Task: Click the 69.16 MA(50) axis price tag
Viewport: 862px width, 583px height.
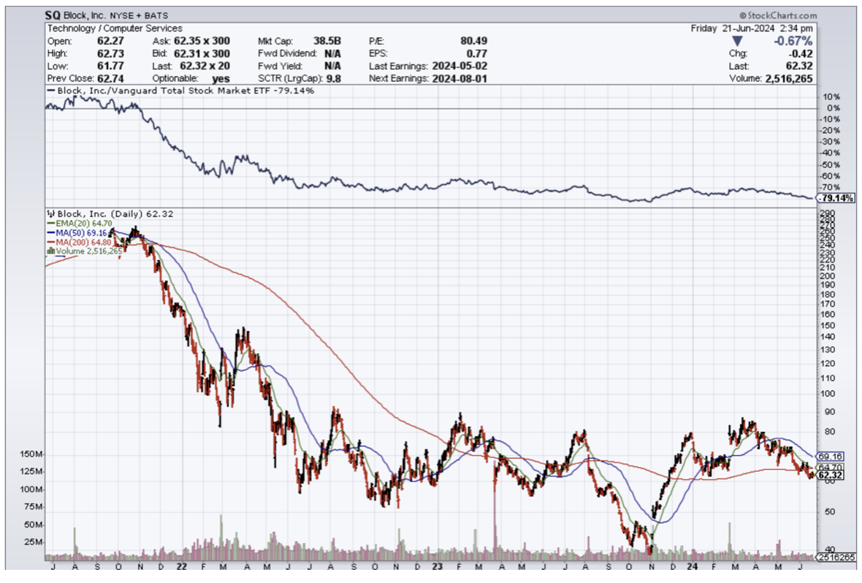Action: (830, 455)
